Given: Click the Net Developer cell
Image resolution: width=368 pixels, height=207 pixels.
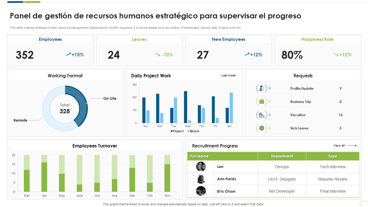Looking at the screenshot, I should click(x=282, y=191).
